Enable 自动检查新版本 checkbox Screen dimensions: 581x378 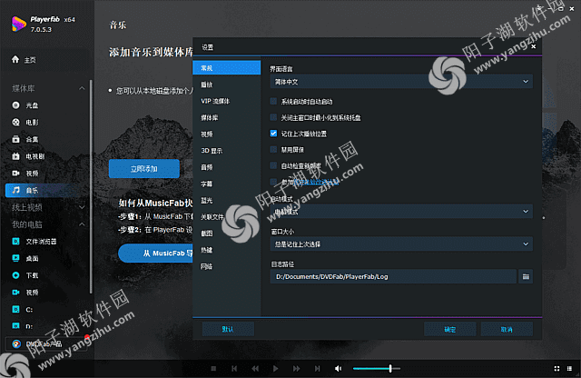[273, 165]
